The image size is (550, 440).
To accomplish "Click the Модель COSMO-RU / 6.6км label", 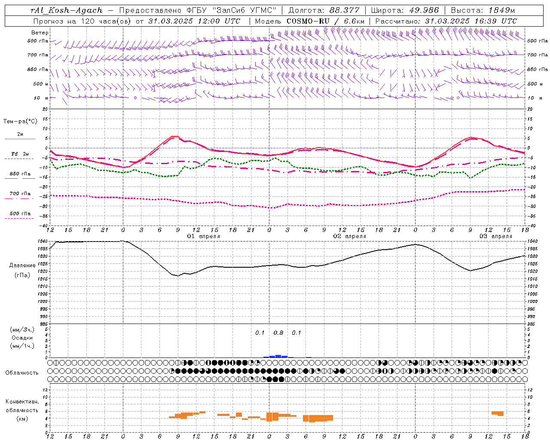I will pos(310,21).
